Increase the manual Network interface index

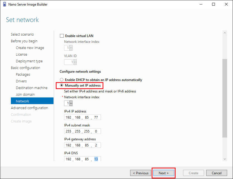click(x=71, y=102)
